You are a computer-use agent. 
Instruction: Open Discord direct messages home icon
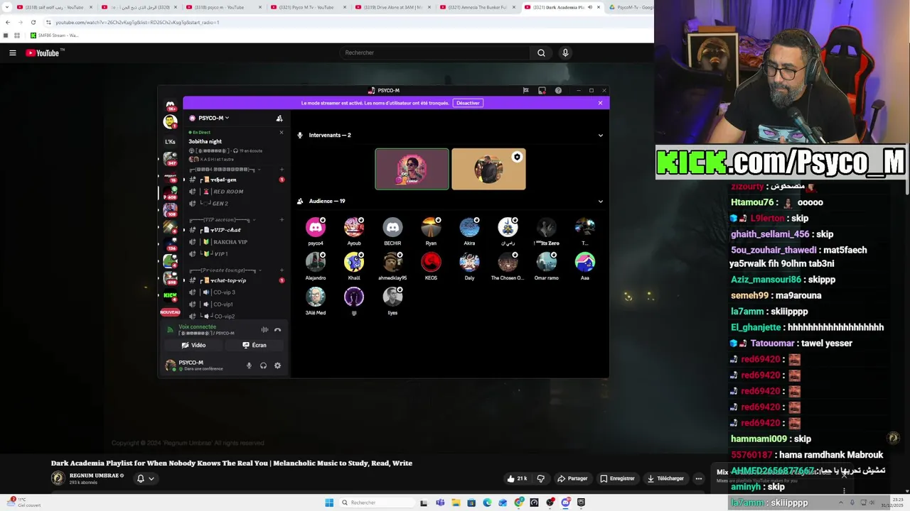pyautogui.click(x=171, y=105)
